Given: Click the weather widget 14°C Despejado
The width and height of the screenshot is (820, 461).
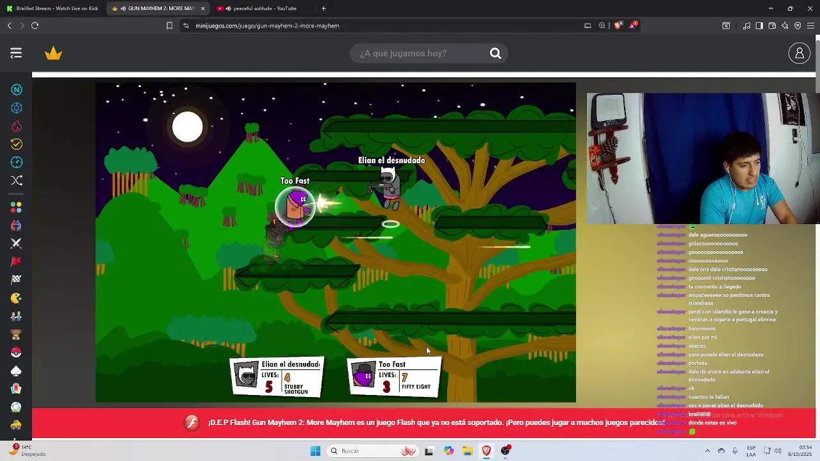Looking at the screenshot, I should 26,451.
